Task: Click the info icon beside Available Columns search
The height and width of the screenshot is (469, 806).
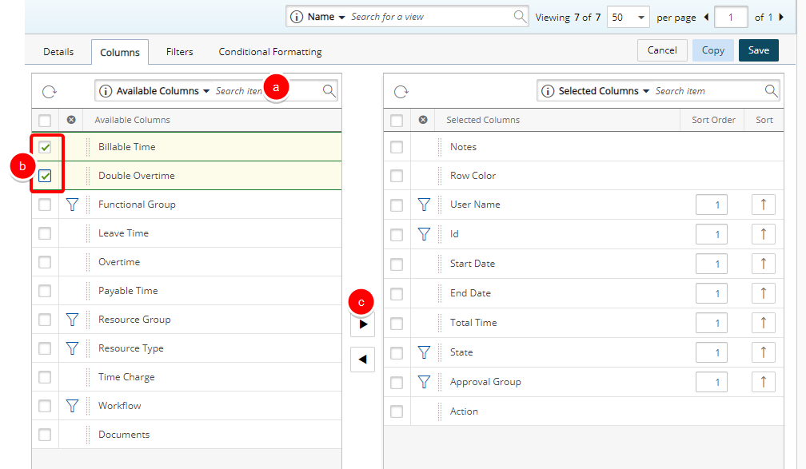Action: (106, 91)
